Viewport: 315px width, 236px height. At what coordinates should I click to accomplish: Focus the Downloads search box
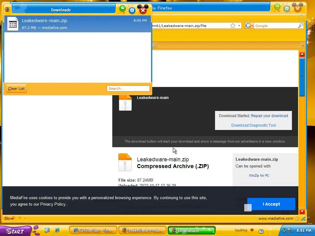(x=128, y=88)
